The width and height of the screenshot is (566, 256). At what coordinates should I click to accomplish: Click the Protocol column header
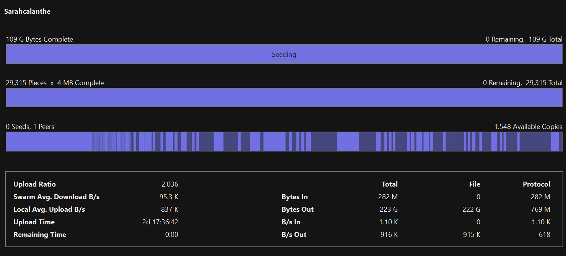[537, 184]
